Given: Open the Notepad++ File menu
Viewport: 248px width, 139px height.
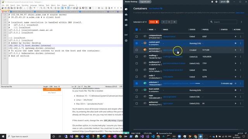Looking at the screenshot, I should [3, 5].
